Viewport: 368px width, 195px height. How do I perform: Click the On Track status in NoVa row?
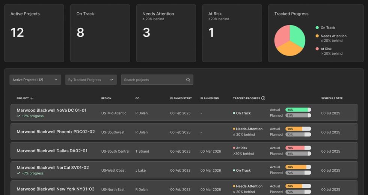click(242, 113)
